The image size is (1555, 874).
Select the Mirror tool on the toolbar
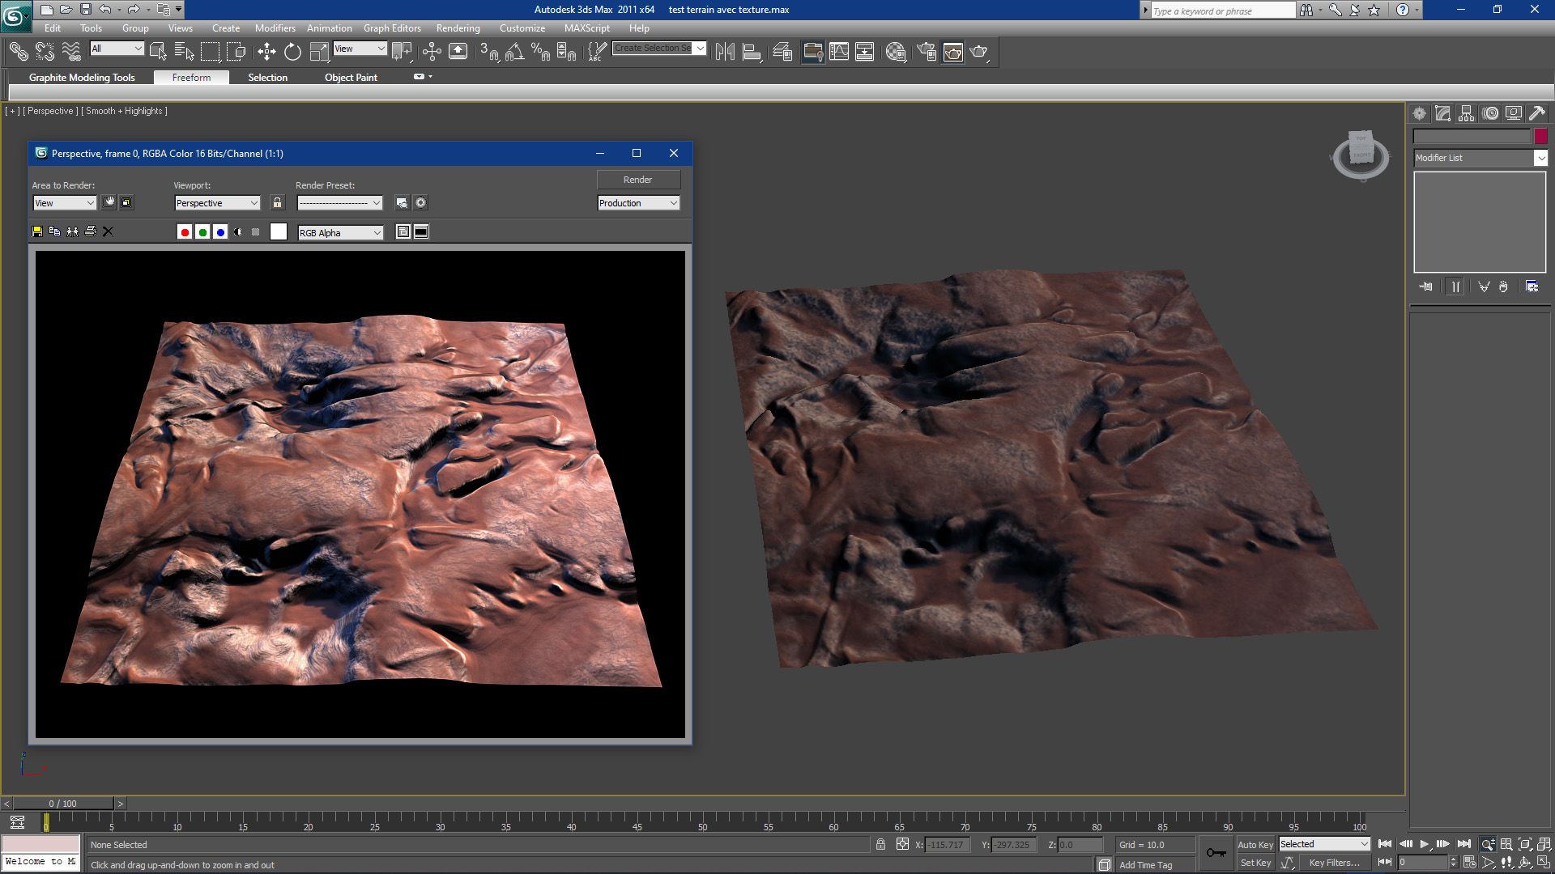(x=726, y=51)
